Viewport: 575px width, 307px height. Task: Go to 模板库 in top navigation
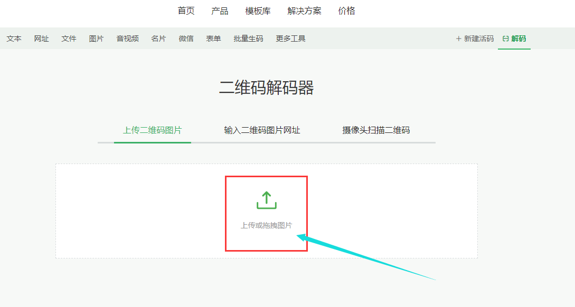[x=258, y=11]
